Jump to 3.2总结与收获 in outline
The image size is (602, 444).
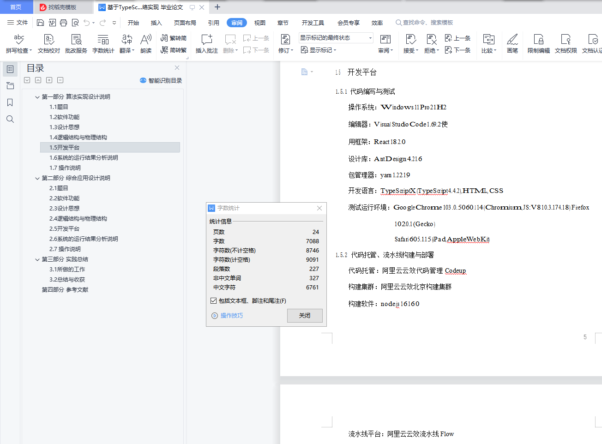pyautogui.click(x=67, y=280)
